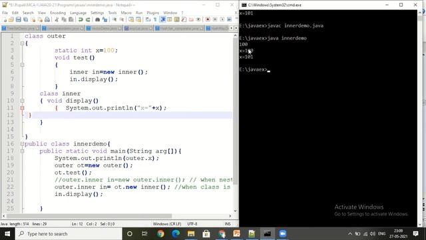Click the Copy toolbar icon
Viewport: 426px width, 240px height.
64,19
